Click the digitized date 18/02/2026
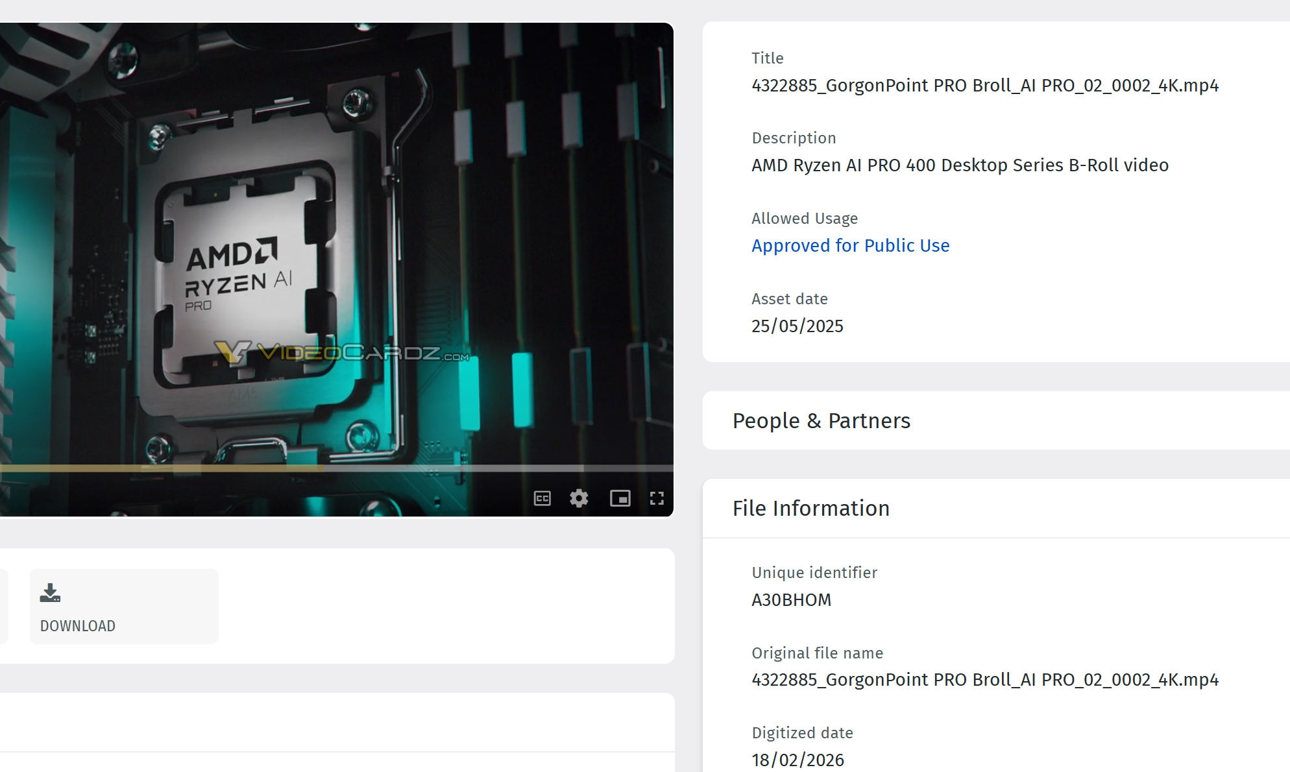 tap(797, 760)
